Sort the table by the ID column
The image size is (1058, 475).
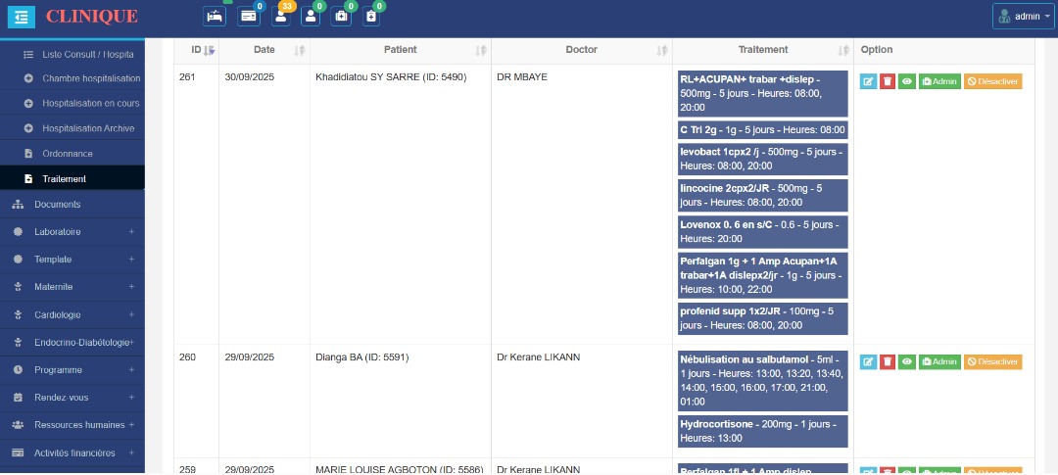[x=197, y=50]
